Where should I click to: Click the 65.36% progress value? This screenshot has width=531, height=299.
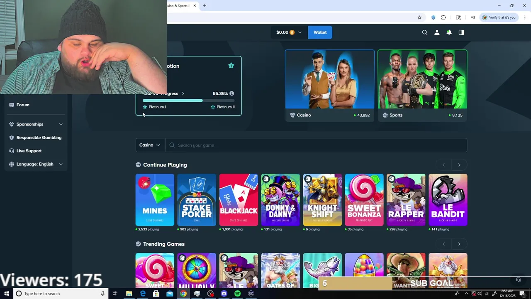tap(220, 93)
